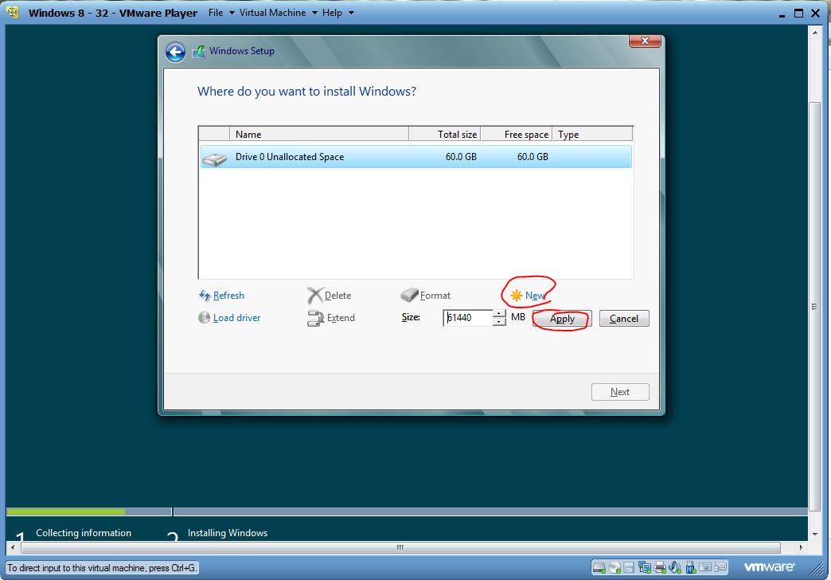Click the Refresh link
This screenshot has height=580, width=831.
pos(221,296)
